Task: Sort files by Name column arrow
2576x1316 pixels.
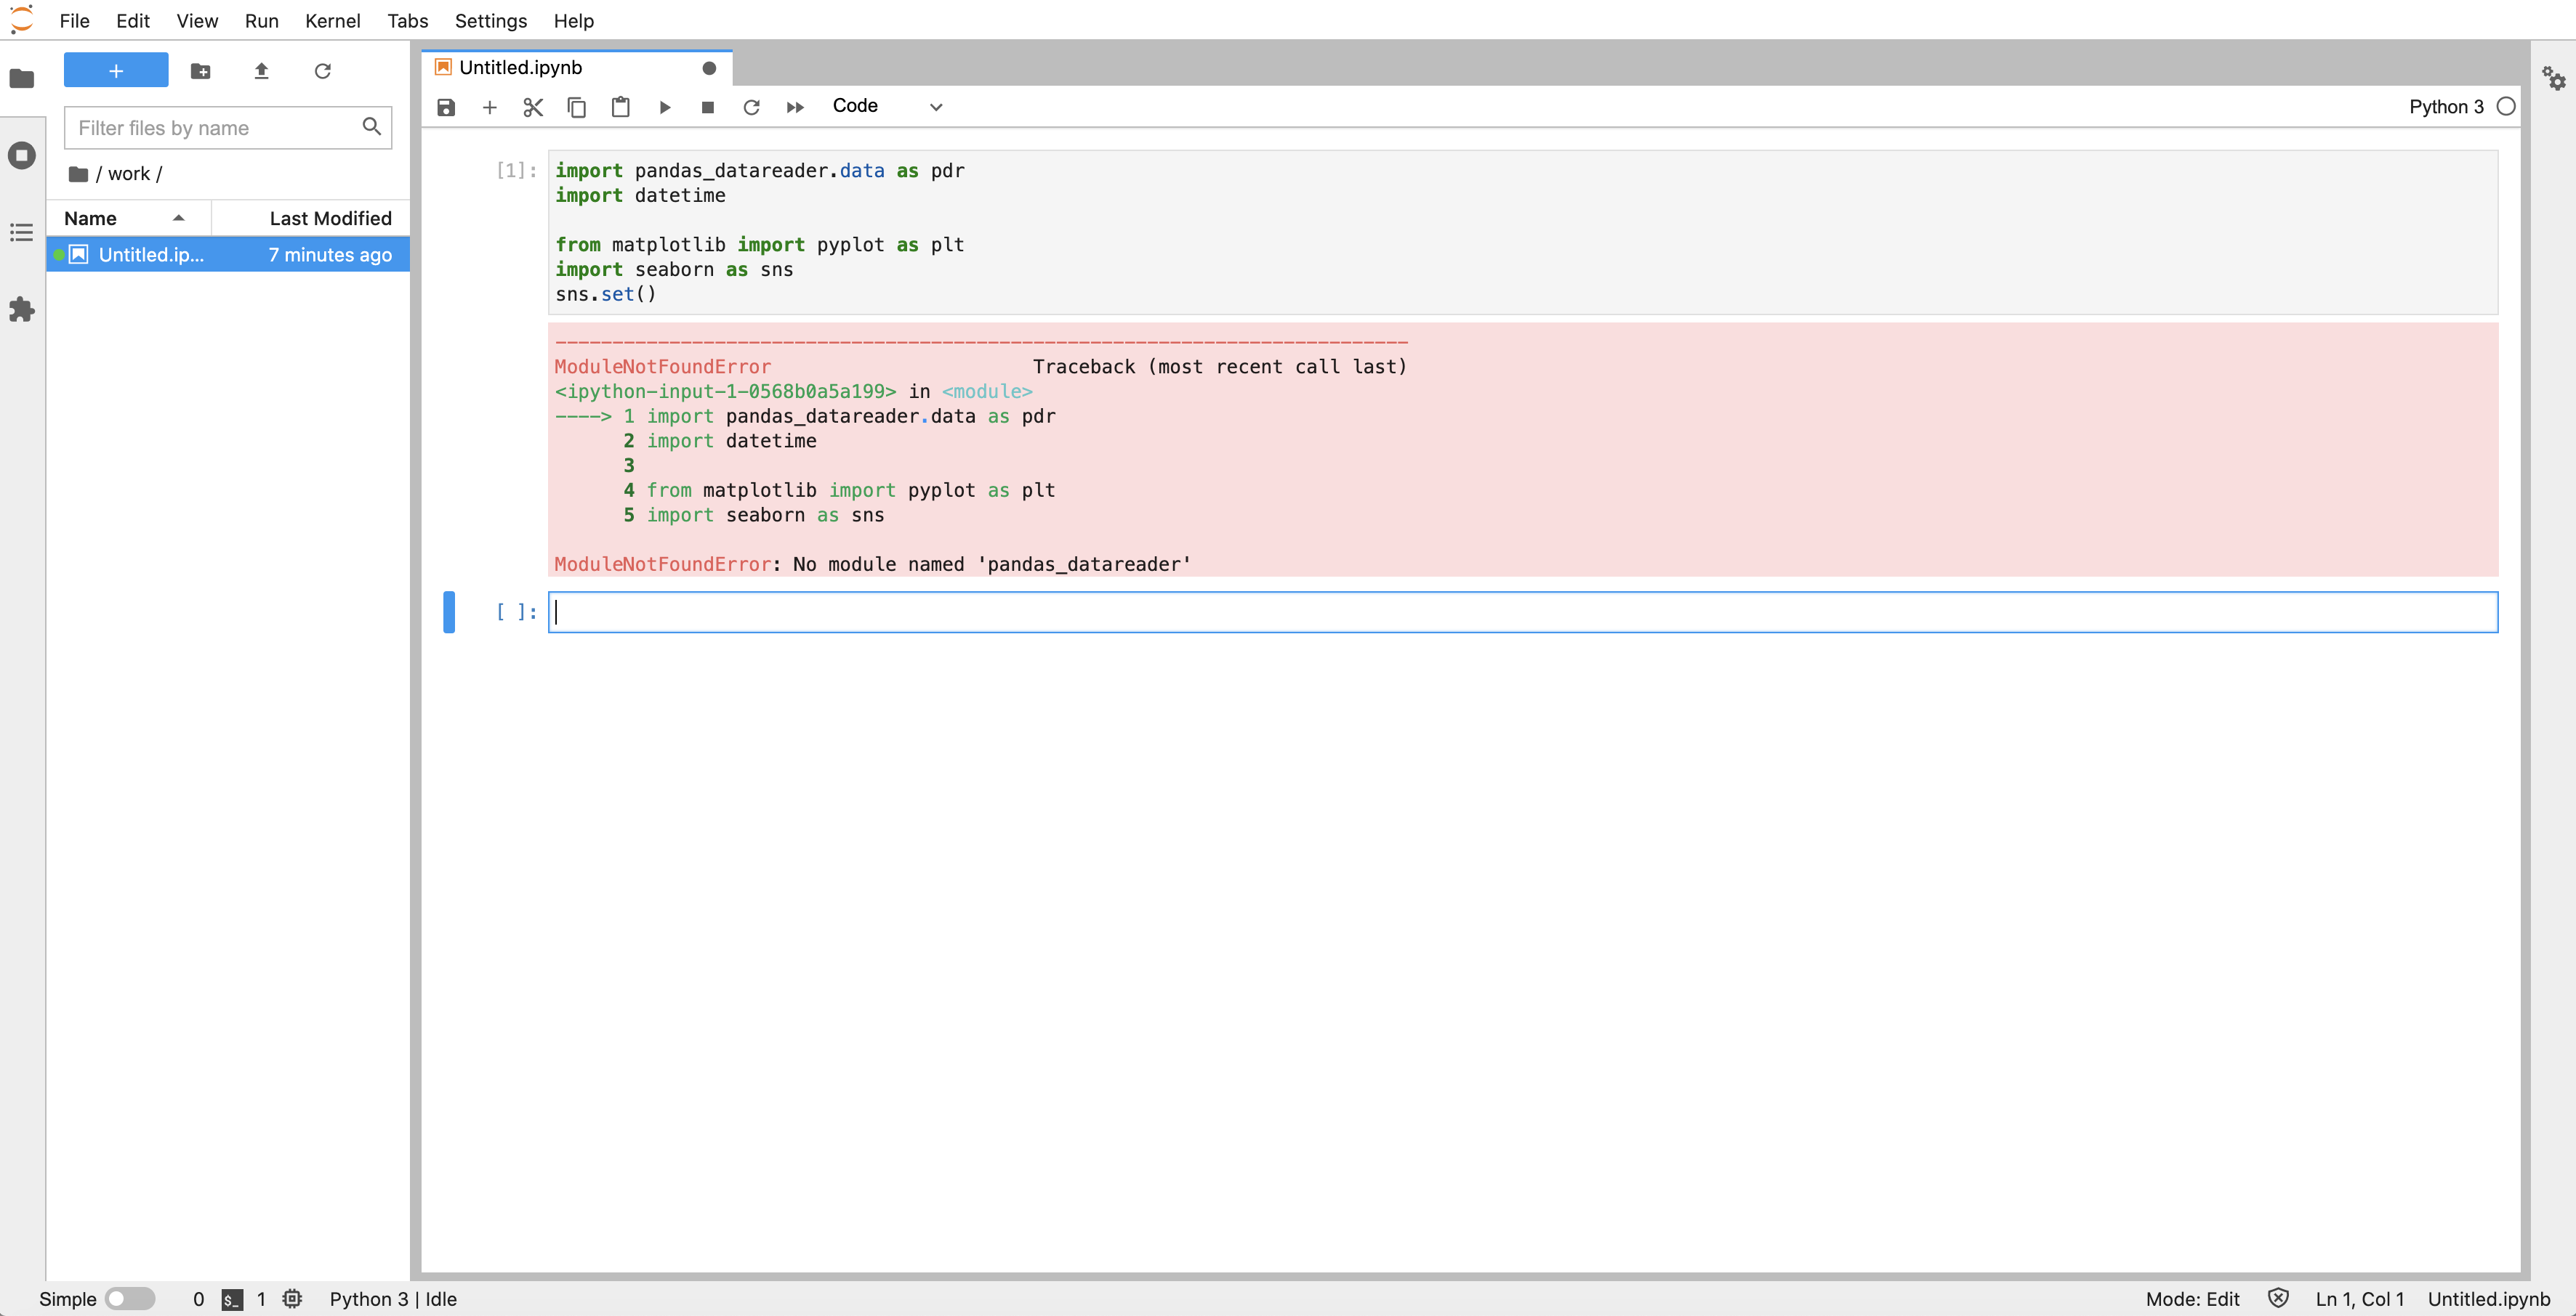Action: tap(178, 218)
